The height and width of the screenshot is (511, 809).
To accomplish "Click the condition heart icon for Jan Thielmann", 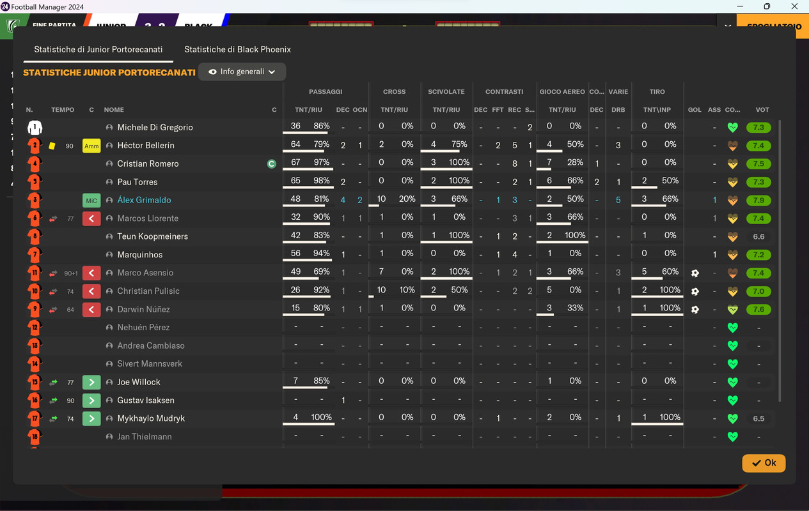I will tap(733, 437).
